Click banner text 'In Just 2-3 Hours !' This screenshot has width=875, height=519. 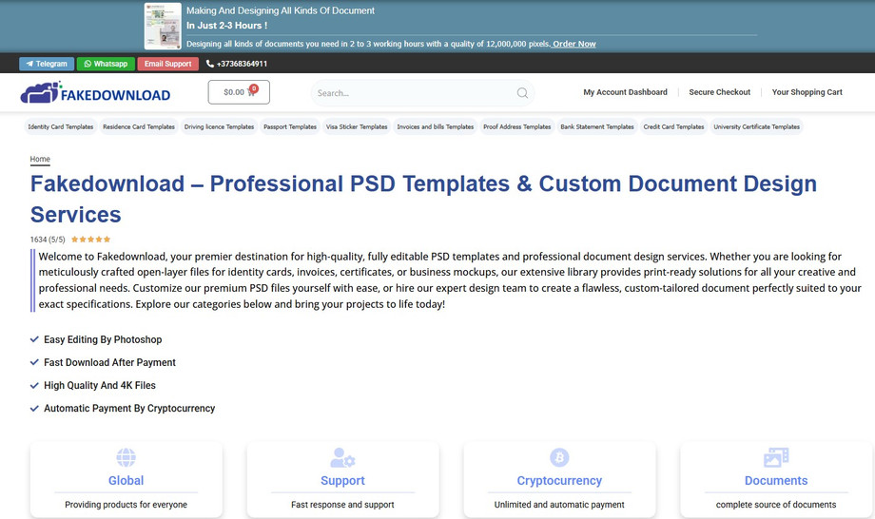(x=226, y=26)
